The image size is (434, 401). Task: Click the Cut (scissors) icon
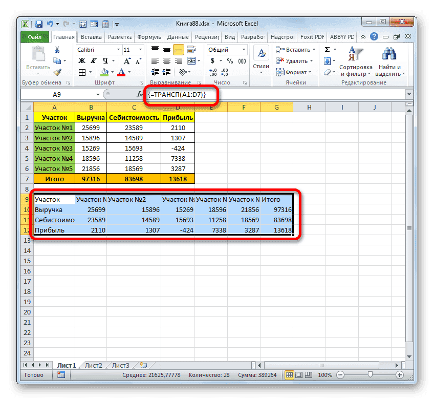(57, 50)
